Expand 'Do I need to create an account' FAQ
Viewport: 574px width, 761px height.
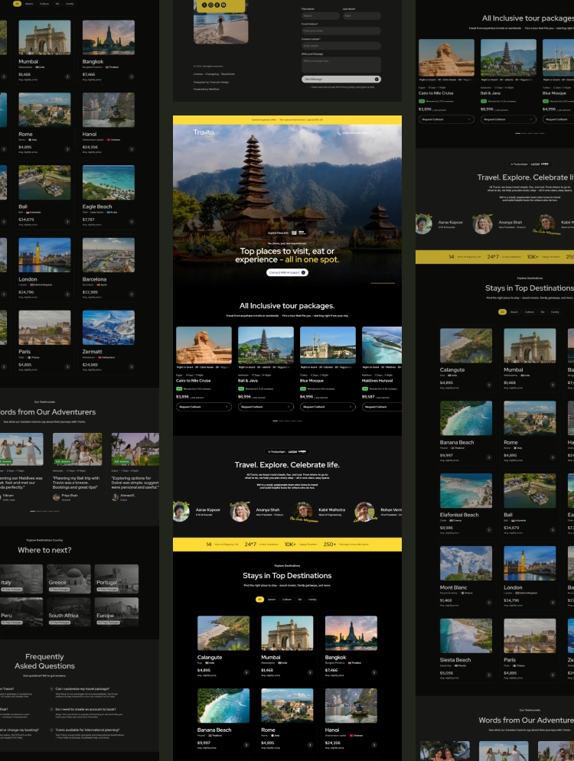51,709
